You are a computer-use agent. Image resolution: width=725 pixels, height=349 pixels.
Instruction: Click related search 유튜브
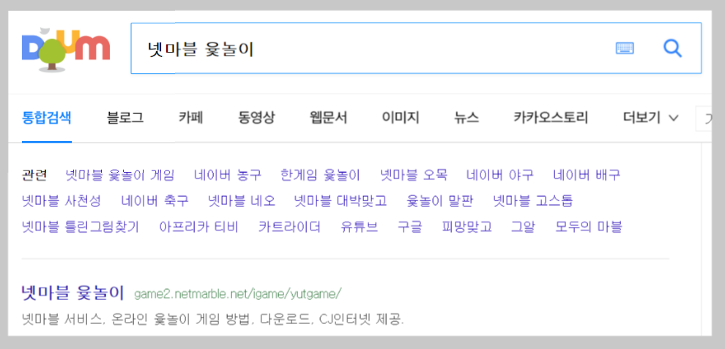[x=360, y=227]
